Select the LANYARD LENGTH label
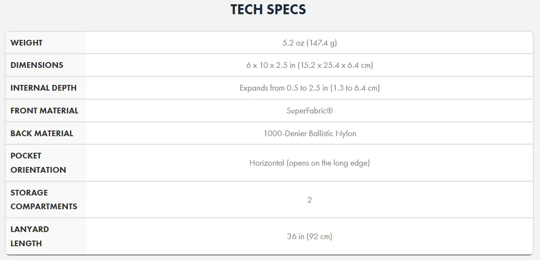This screenshot has height=260, width=540. [29, 236]
